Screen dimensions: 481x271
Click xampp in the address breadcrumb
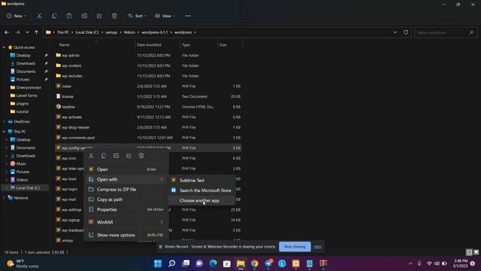112,32
